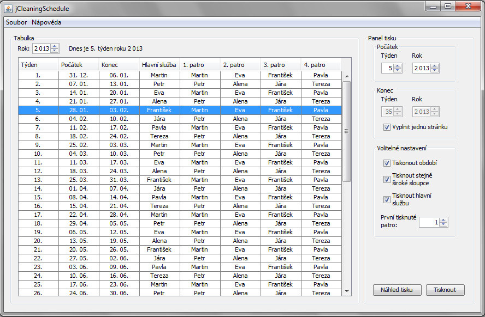Open the Soubor menu
485x317 pixels.
pyautogui.click(x=16, y=22)
